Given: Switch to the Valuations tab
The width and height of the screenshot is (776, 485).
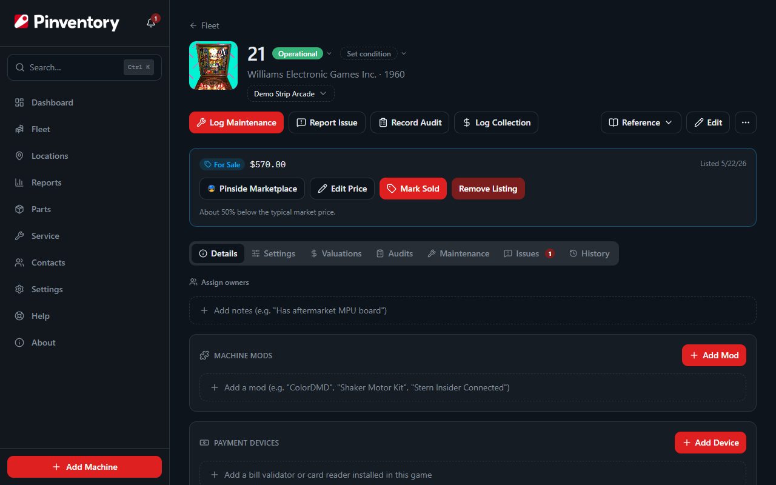Looking at the screenshot, I should (x=336, y=253).
